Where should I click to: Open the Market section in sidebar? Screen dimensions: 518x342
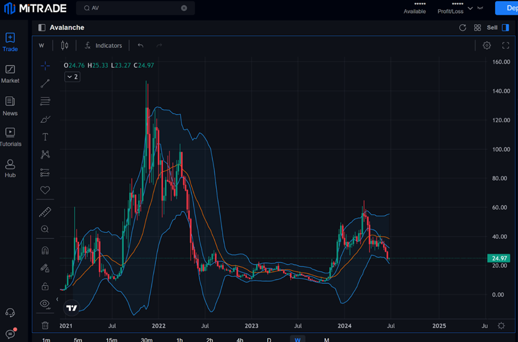click(10, 74)
